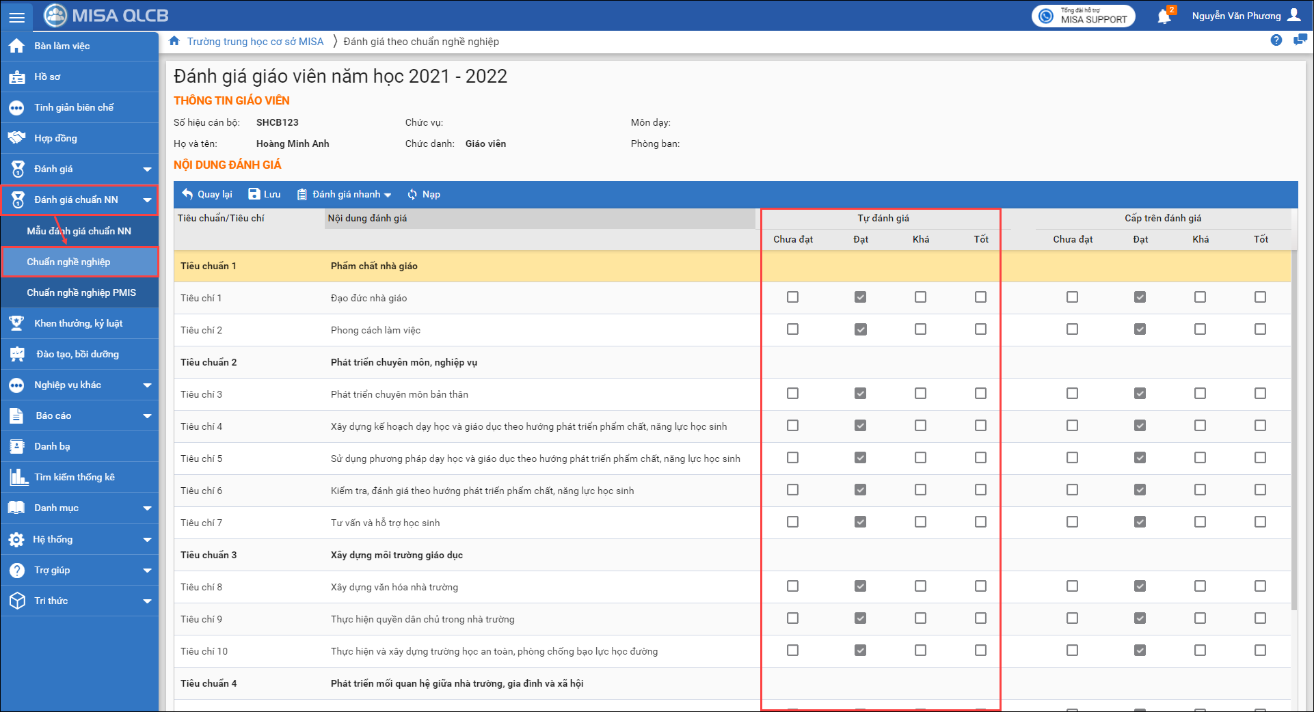
Task: Click the MISA SUPPORT hotline button
Action: (x=1083, y=16)
